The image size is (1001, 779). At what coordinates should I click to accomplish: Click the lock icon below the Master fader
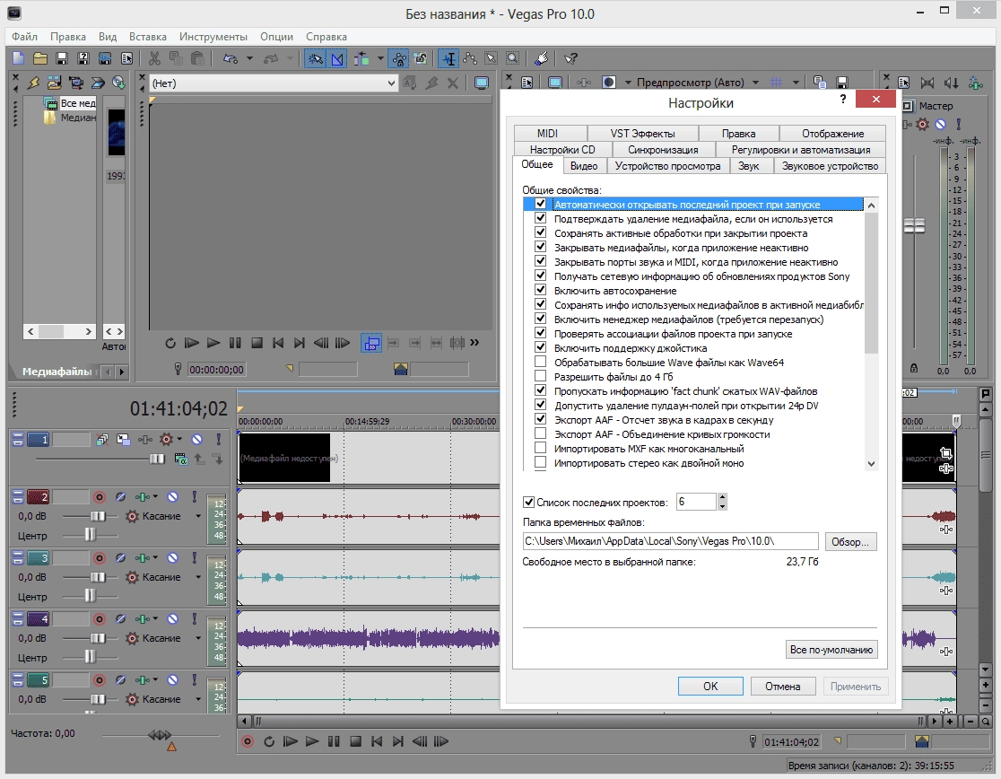(x=913, y=369)
